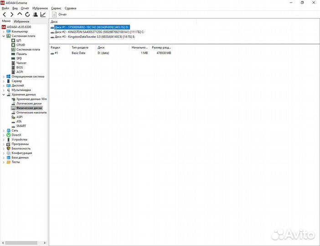Click the Начально... column header
The height and width of the screenshot is (246, 320).
[139, 47]
